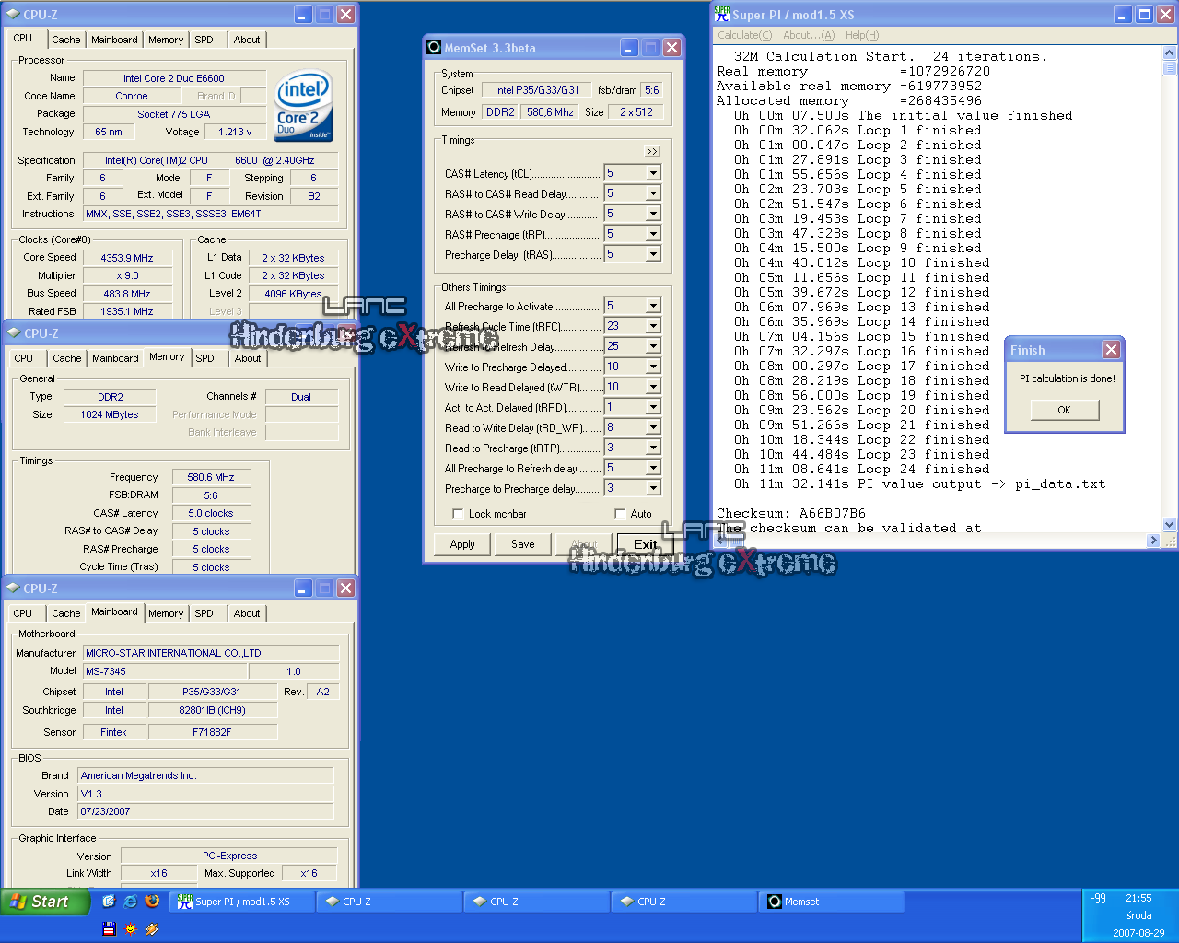
Task: Click the Checksum: A66B07B6 line in Super PI
Action: [x=791, y=513]
